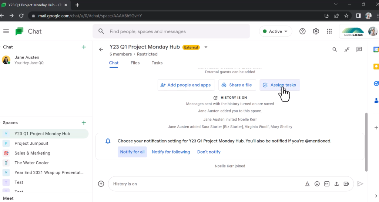Open browser side panel icon
This screenshot has width=379, height=202.
358,16
